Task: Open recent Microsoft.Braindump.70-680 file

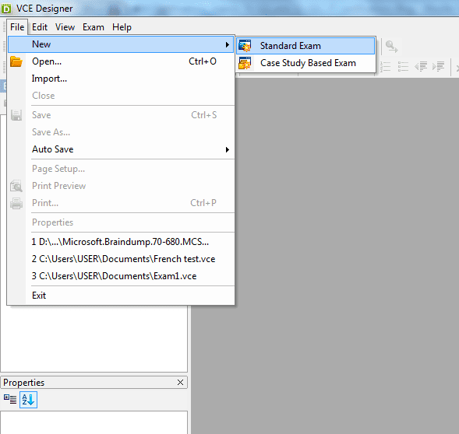Action: point(121,242)
